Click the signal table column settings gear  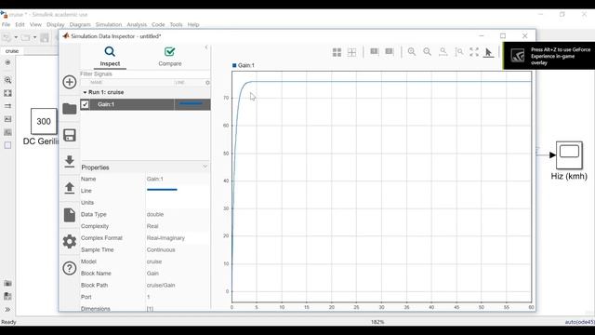pos(207,83)
